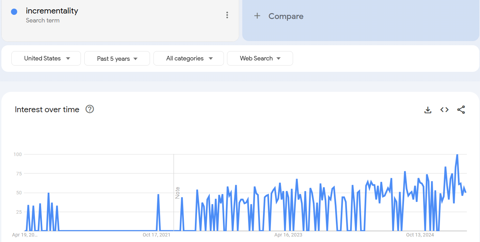Click the Oct 13, 2024 axis label
This screenshot has height=242, width=480.
tap(420, 235)
